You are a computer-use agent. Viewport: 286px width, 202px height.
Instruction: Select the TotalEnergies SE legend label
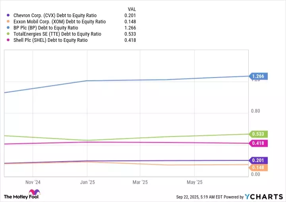point(57,34)
